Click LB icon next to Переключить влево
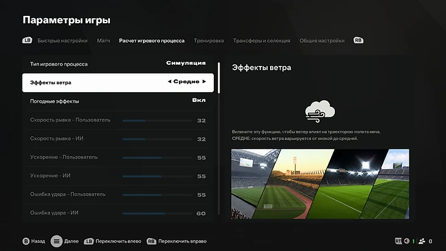The width and height of the screenshot is (446, 251). pos(89,241)
